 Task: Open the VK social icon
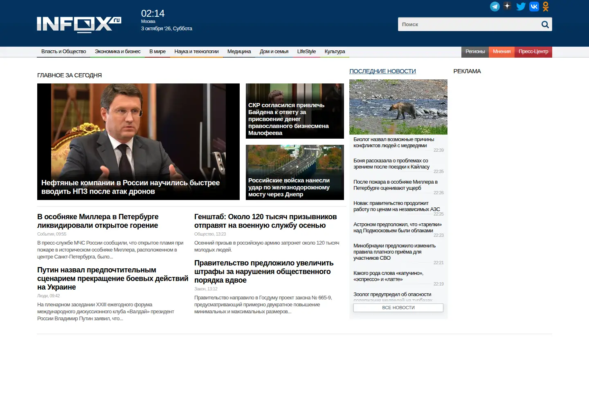[534, 7]
